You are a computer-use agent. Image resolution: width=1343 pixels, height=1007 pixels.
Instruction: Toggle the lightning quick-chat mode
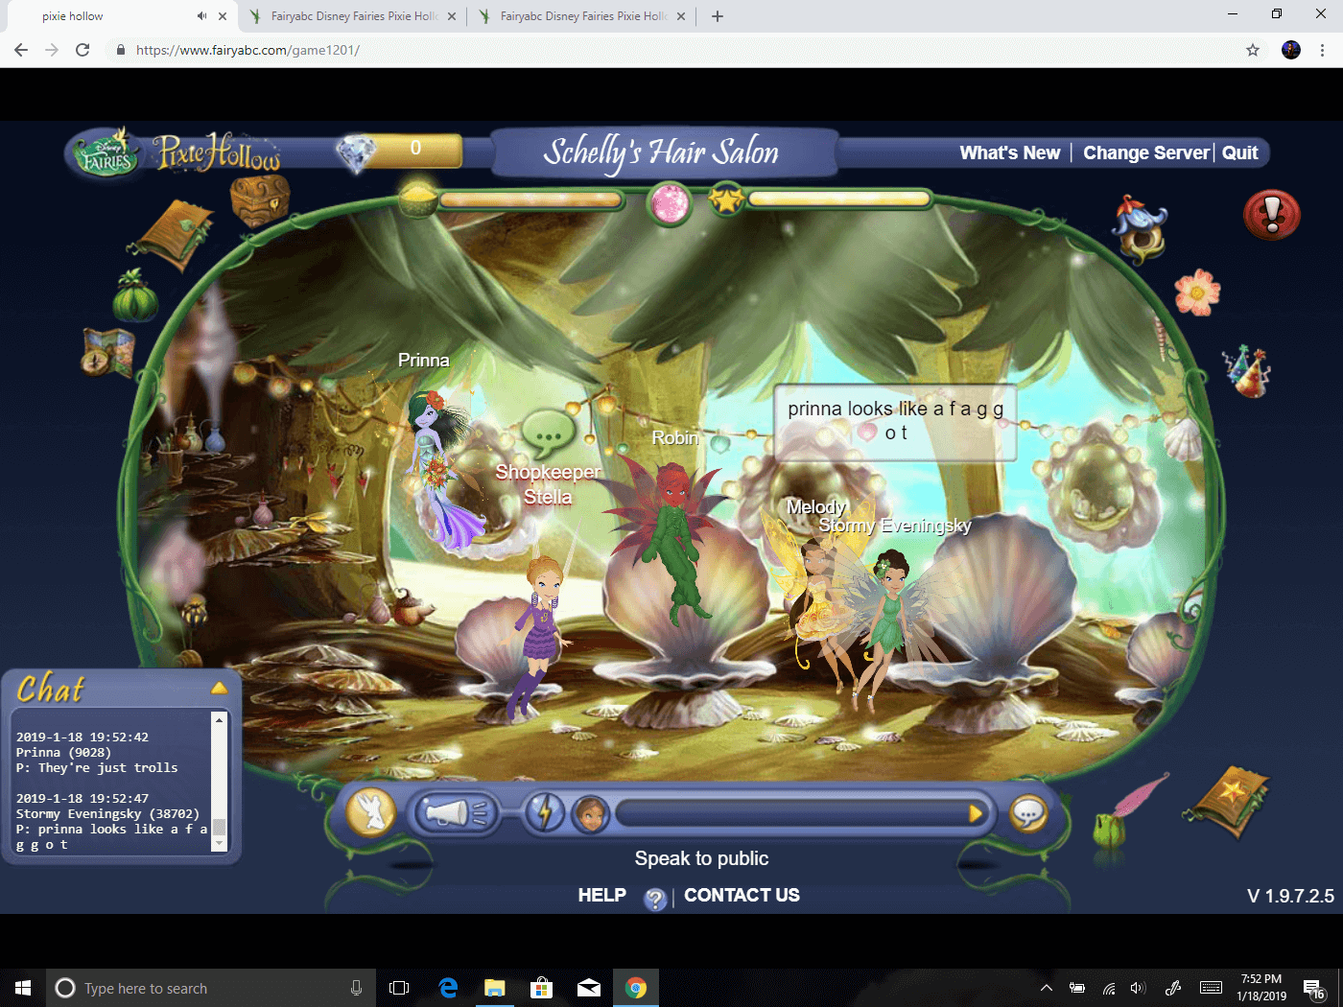coord(544,811)
